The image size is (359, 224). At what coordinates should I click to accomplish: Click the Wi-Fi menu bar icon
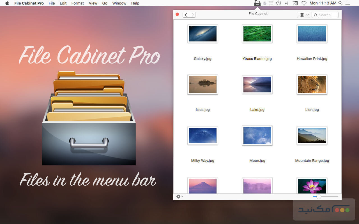[303, 3]
